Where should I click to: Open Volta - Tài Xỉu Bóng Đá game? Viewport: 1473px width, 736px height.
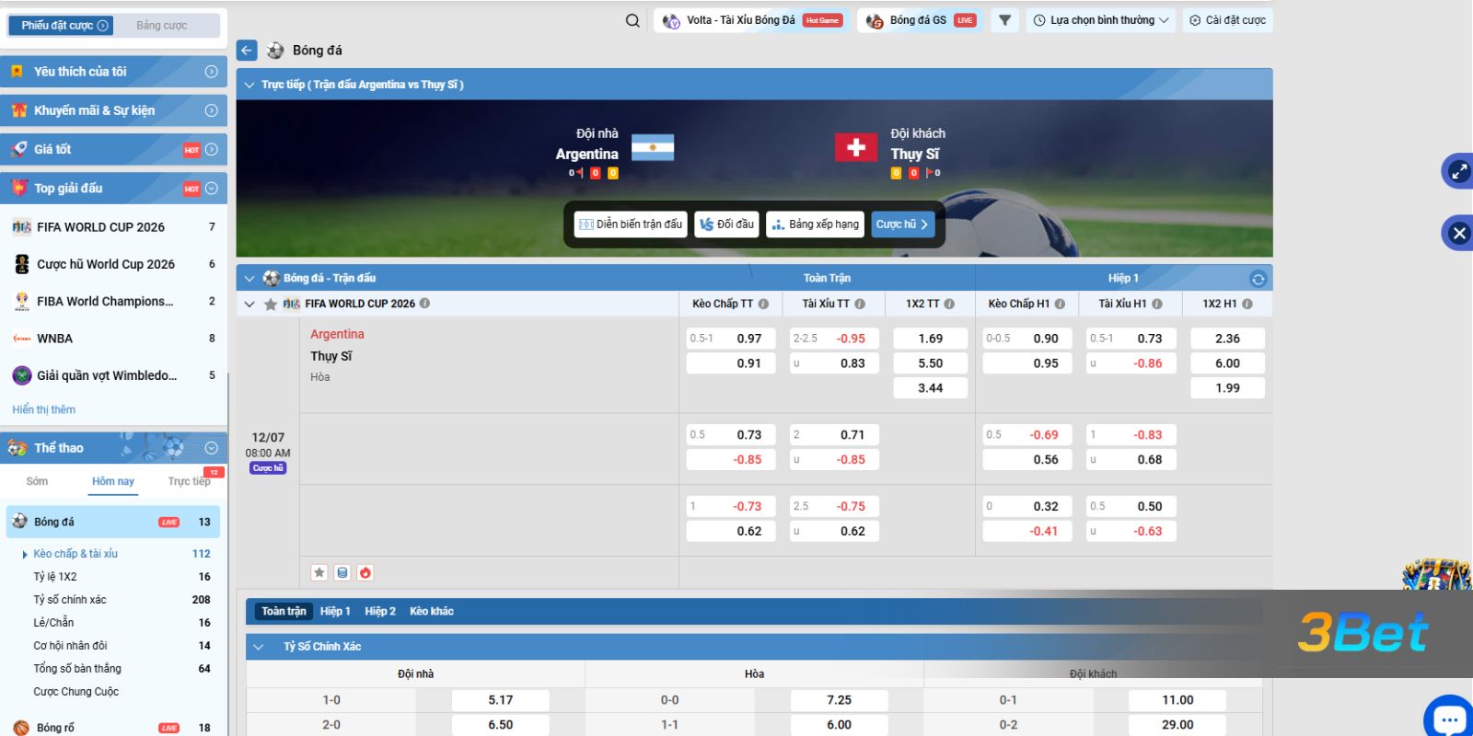point(752,20)
